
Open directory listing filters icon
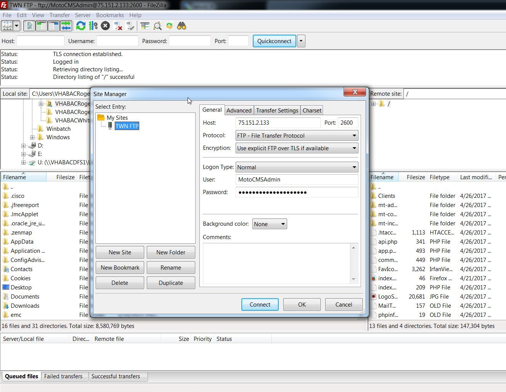[145, 26]
